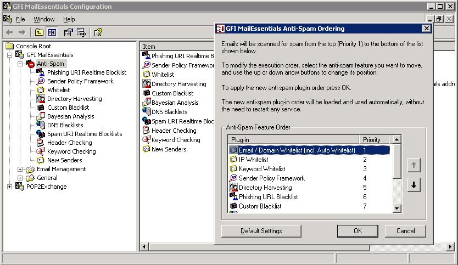This screenshot has width=458, height=265.
Task: Click the plug-in list scrollbar thumb
Action: click(x=396, y=161)
